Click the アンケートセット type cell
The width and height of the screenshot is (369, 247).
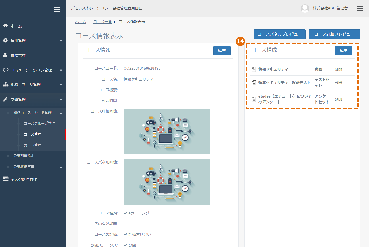pyautogui.click(x=322, y=99)
